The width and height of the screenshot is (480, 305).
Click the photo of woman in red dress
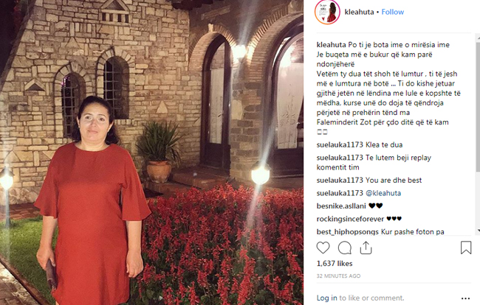151,152
